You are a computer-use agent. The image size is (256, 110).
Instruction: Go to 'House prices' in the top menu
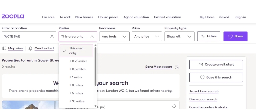[x=108, y=17]
